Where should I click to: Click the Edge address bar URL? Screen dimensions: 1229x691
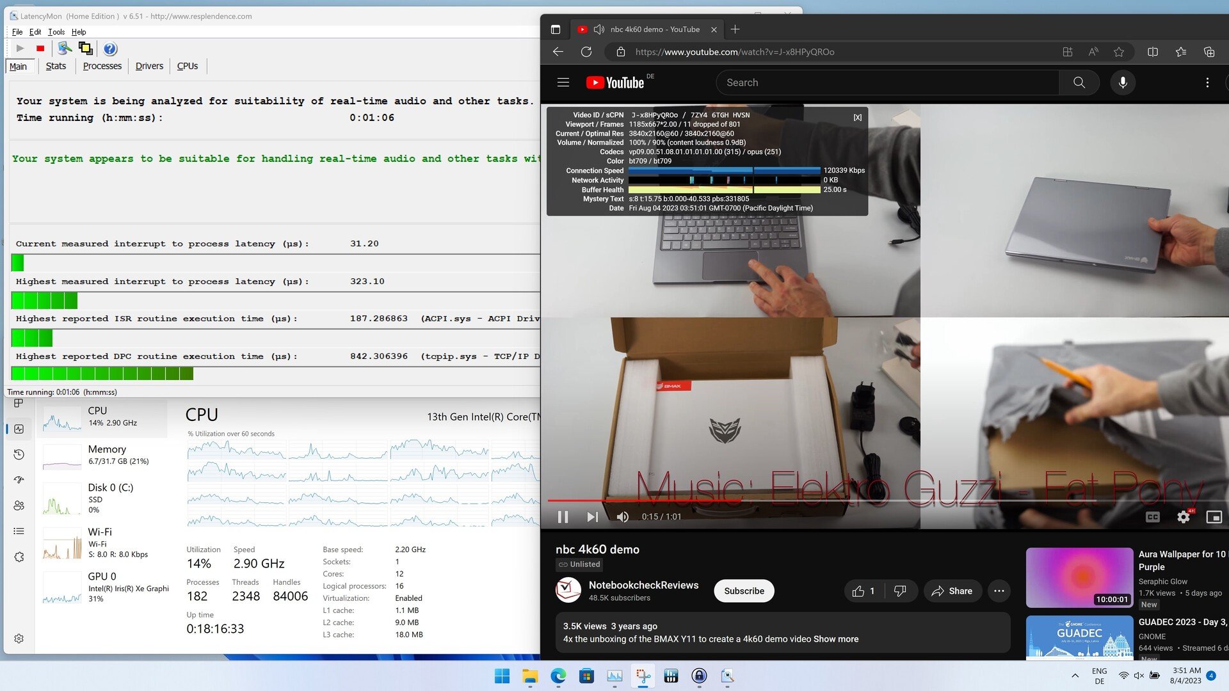pyautogui.click(x=734, y=52)
